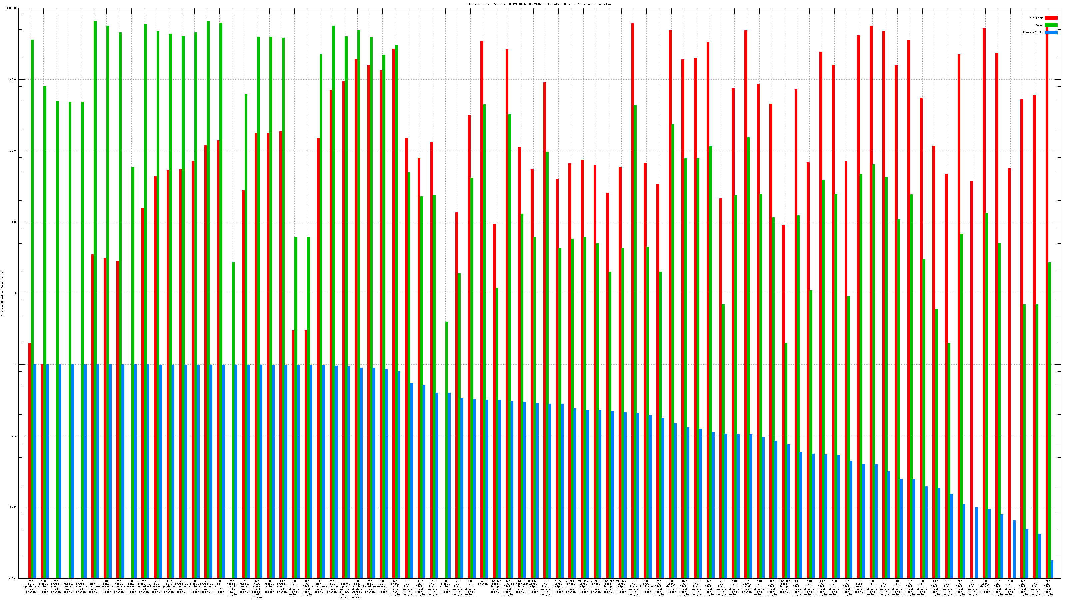Click the 'ips.whitelisted.org' x-axis label
This screenshot has width=1066, height=600.
646,586
